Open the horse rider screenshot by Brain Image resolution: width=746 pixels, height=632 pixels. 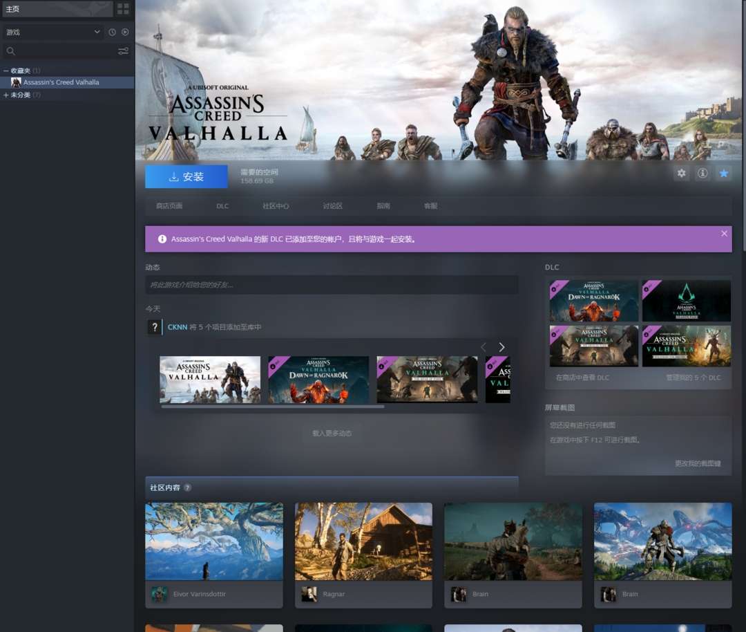point(513,541)
